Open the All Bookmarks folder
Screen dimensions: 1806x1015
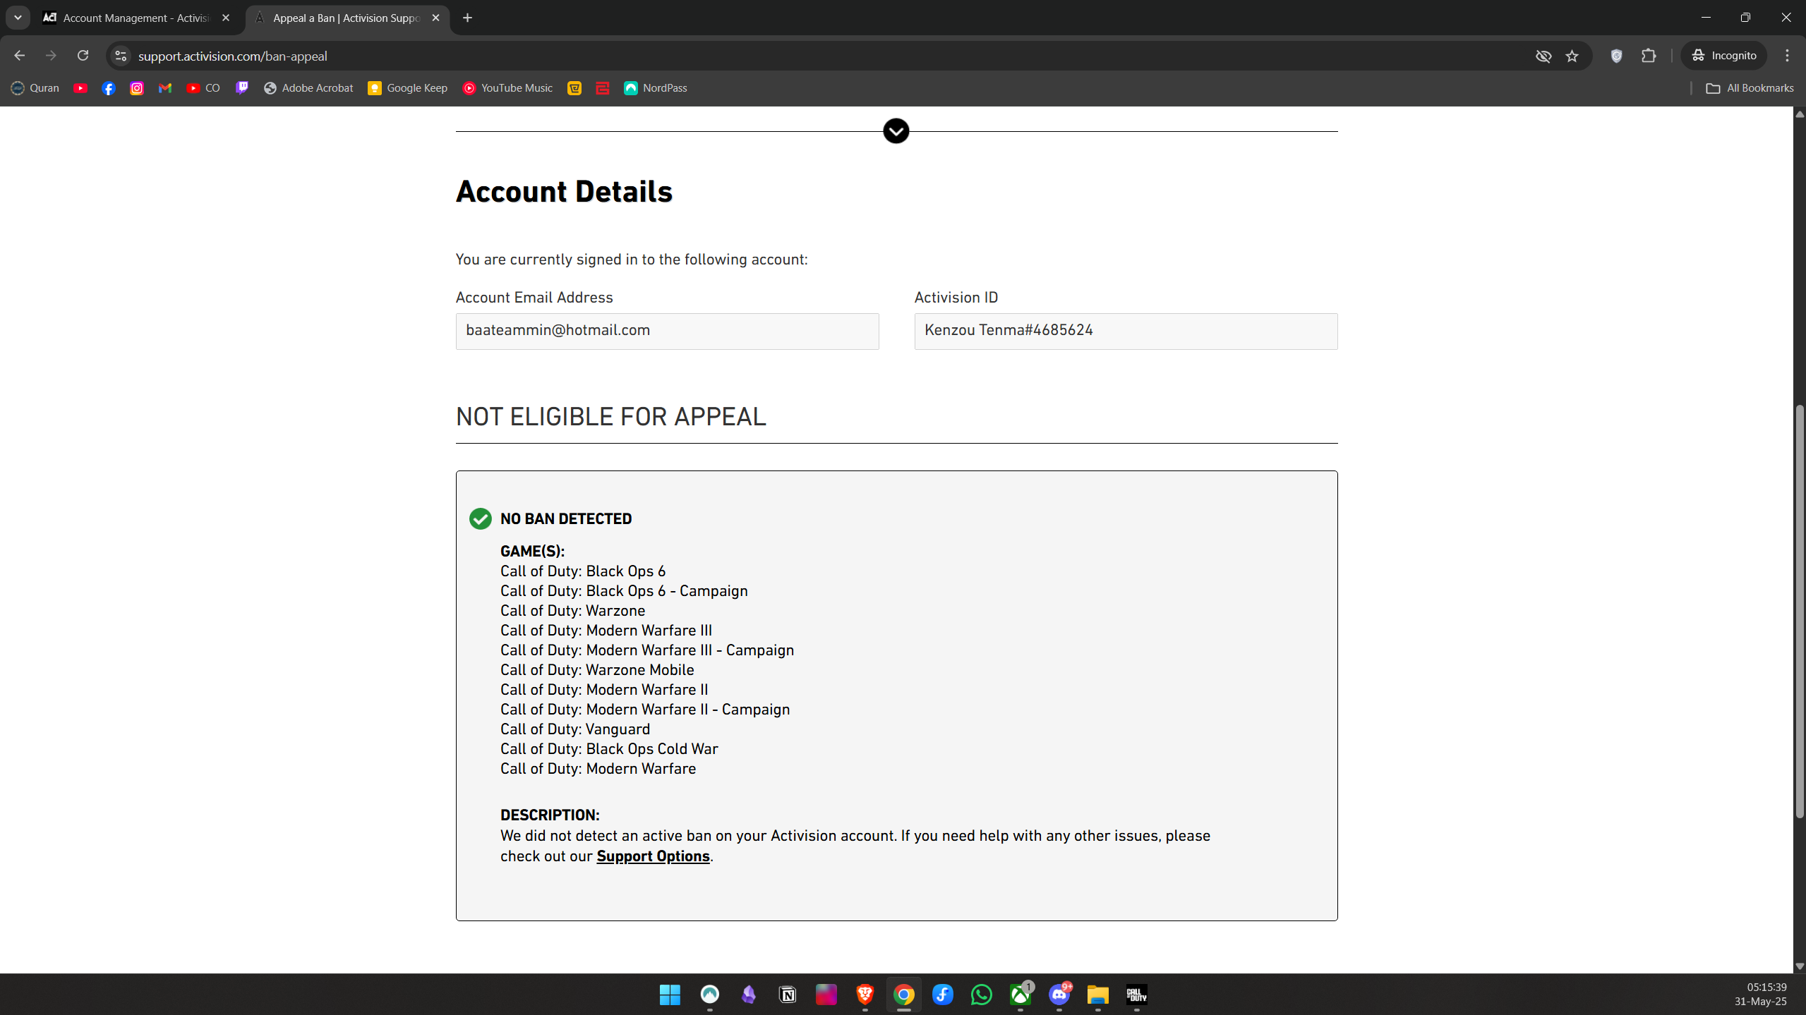1750,88
